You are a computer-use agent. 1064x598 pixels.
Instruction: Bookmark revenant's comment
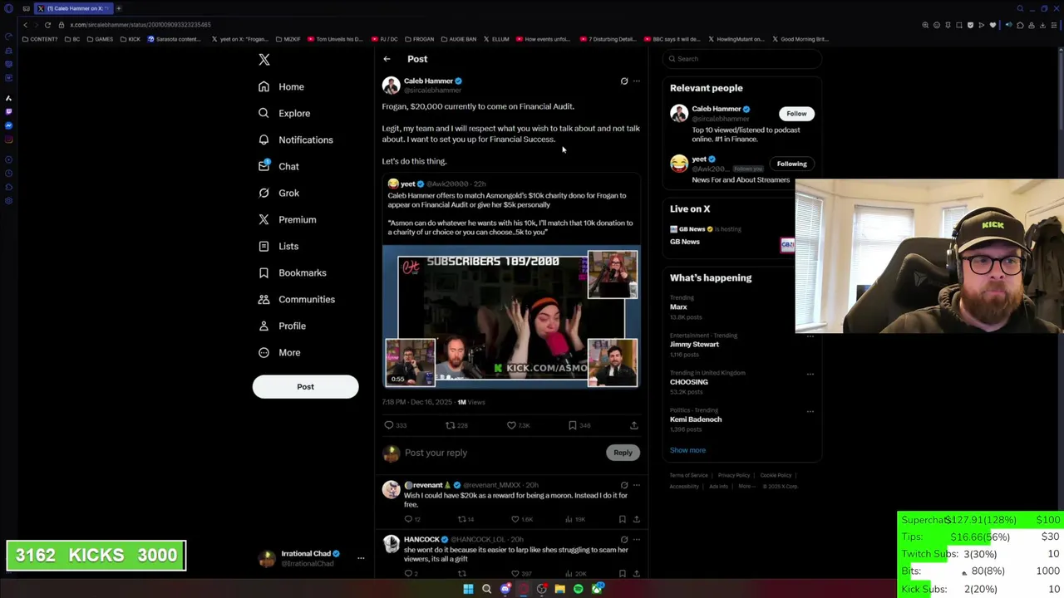622,519
